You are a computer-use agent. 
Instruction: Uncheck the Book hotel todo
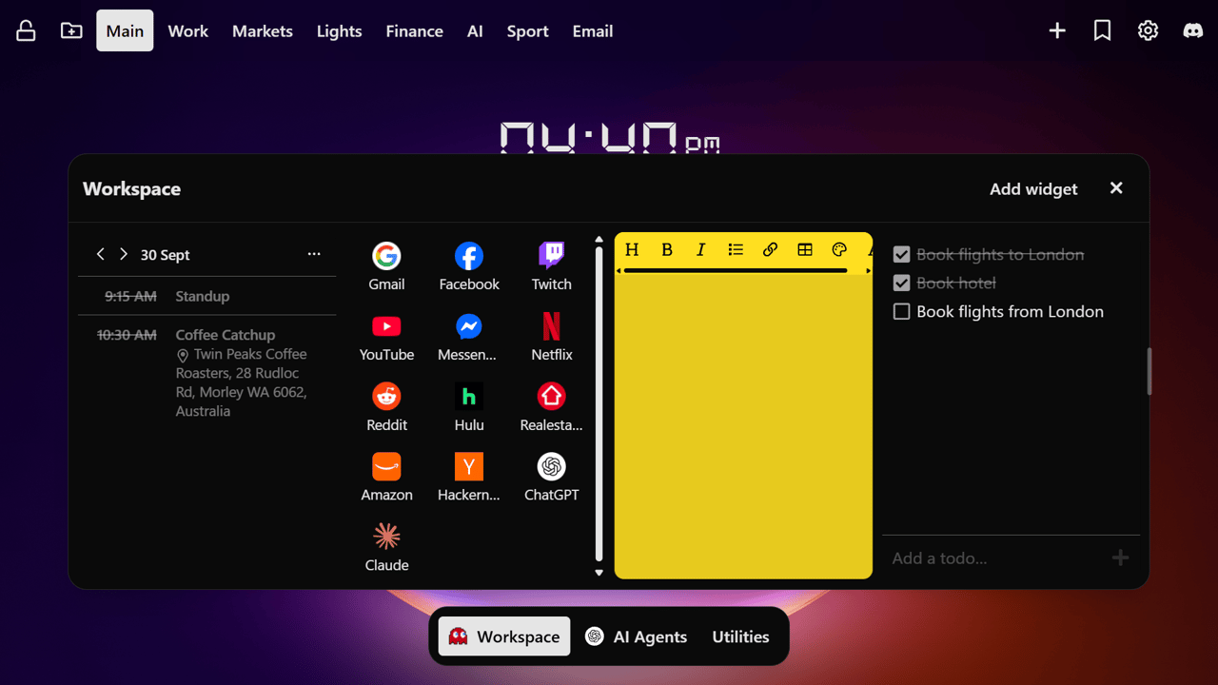(901, 283)
